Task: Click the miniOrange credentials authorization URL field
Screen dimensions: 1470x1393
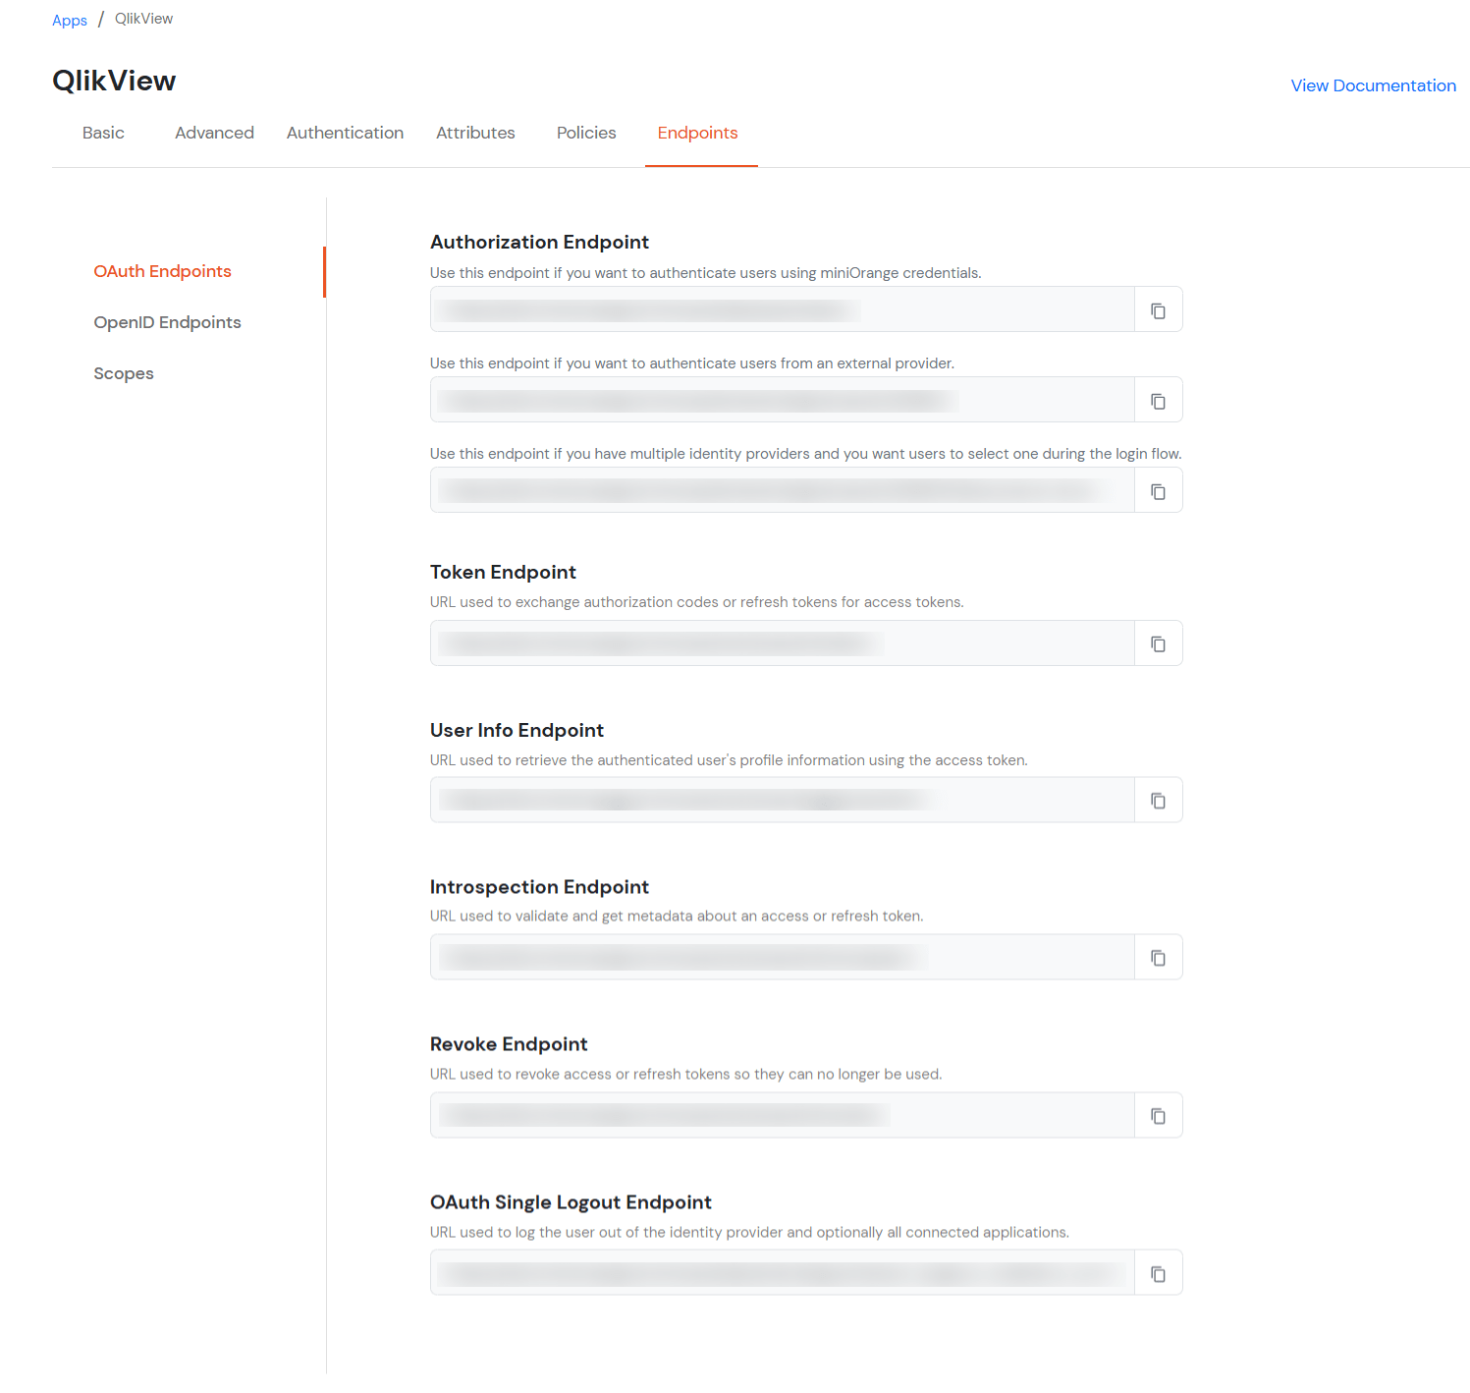Action: pos(783,309)
